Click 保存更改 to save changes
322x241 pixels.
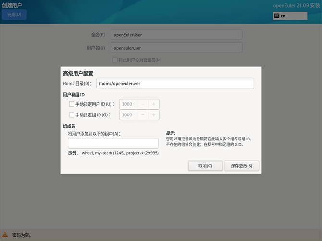[245, 166]
